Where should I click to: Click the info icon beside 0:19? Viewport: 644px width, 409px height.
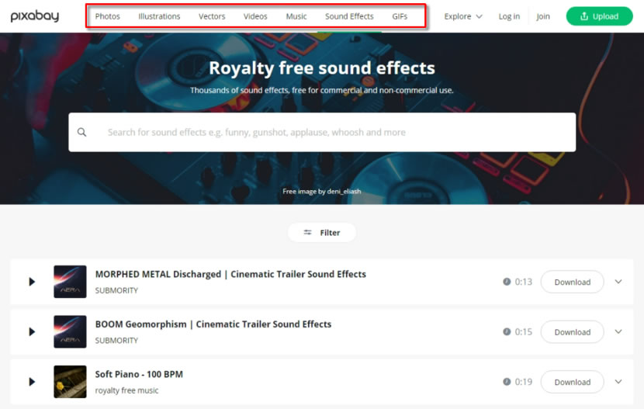click(507, 382)
